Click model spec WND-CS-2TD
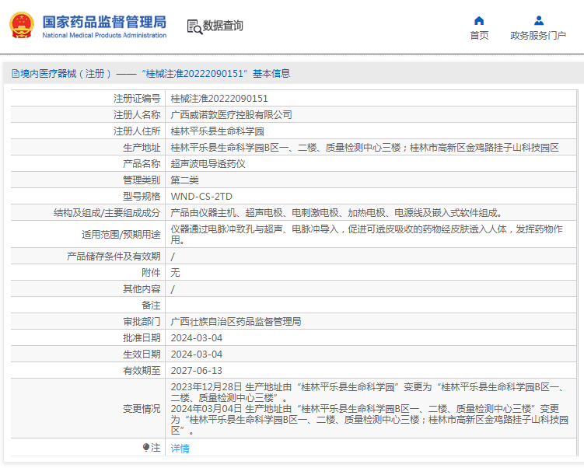The image size is (584, 468). pos(201,197)
